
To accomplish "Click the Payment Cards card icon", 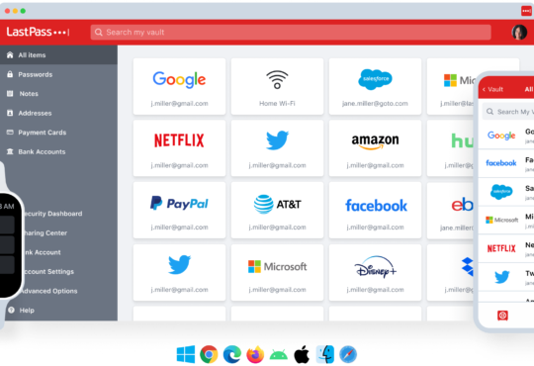I will [x=10, y=133].
